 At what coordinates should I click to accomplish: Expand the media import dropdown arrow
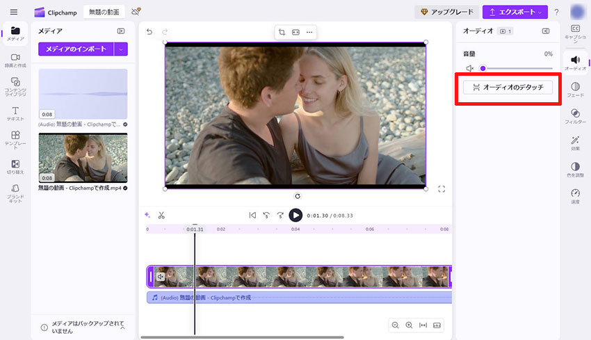120,49
